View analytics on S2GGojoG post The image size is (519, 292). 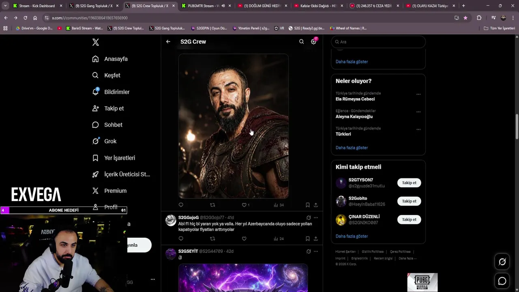tap(279, 238)
